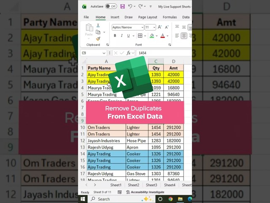Click the Insert Function fx icon
270x203 pixels.
point(128,53)
